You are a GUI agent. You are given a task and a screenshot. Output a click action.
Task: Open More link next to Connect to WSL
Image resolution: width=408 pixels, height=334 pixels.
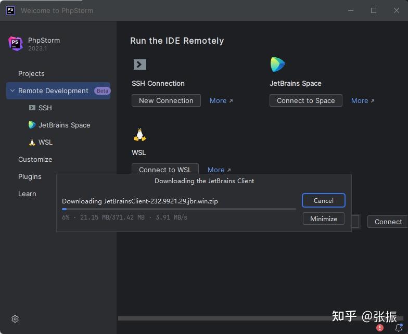(x=219, y=170)
